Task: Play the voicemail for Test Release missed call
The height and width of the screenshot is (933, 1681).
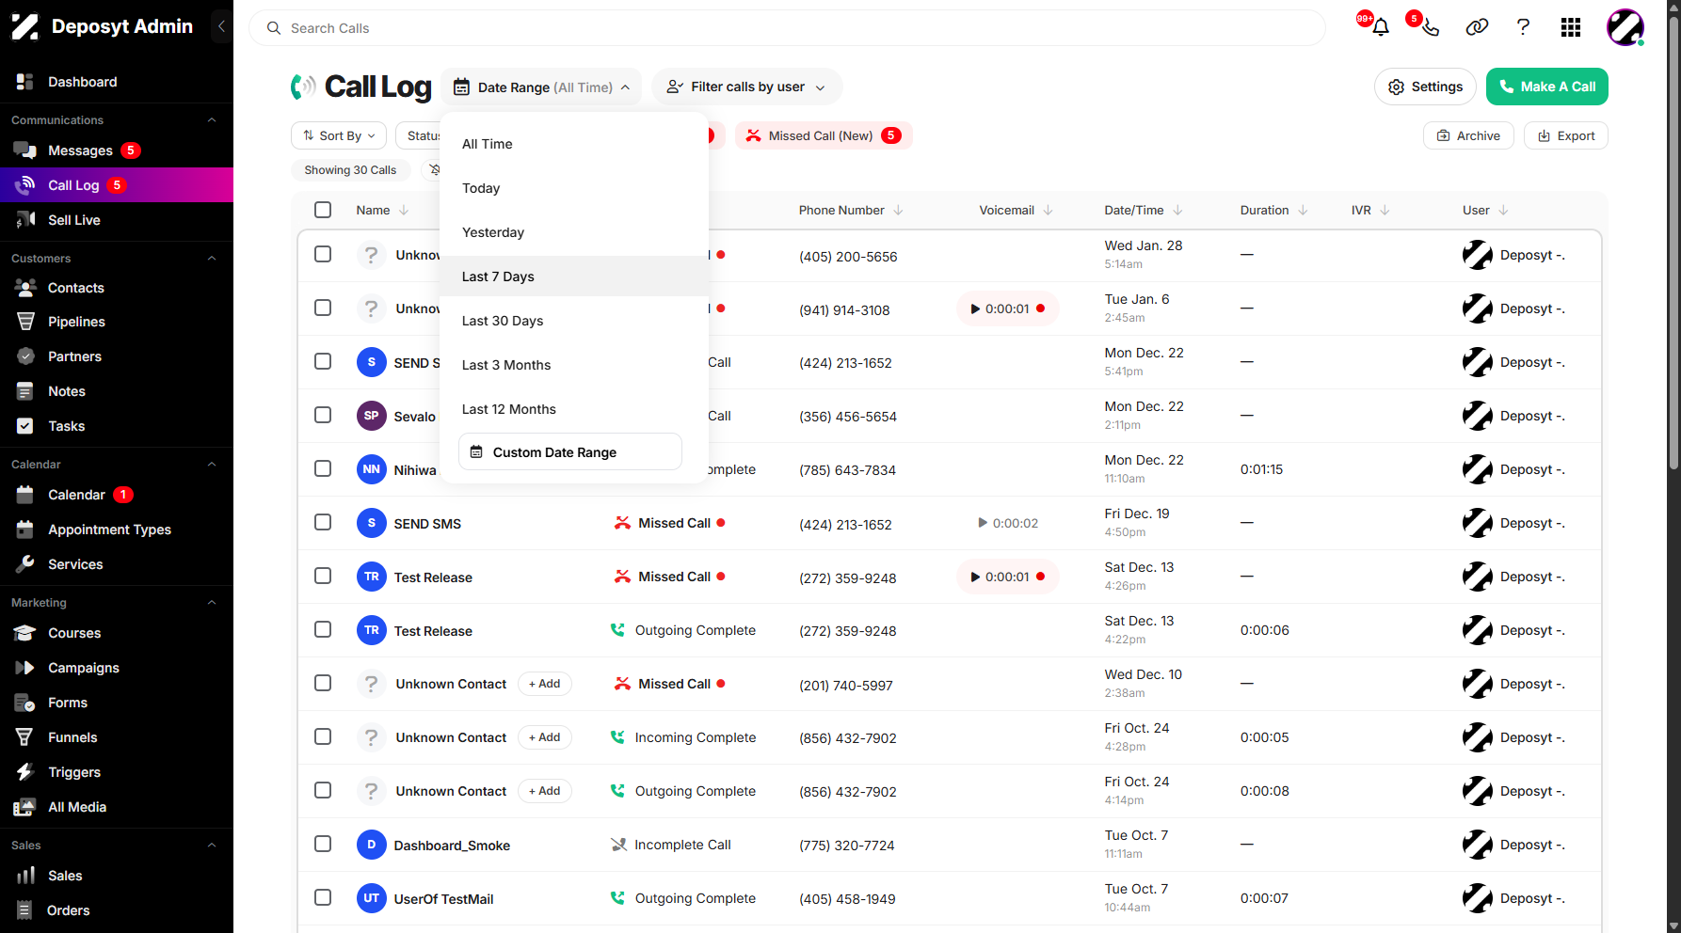Action: tap(976, 577)
